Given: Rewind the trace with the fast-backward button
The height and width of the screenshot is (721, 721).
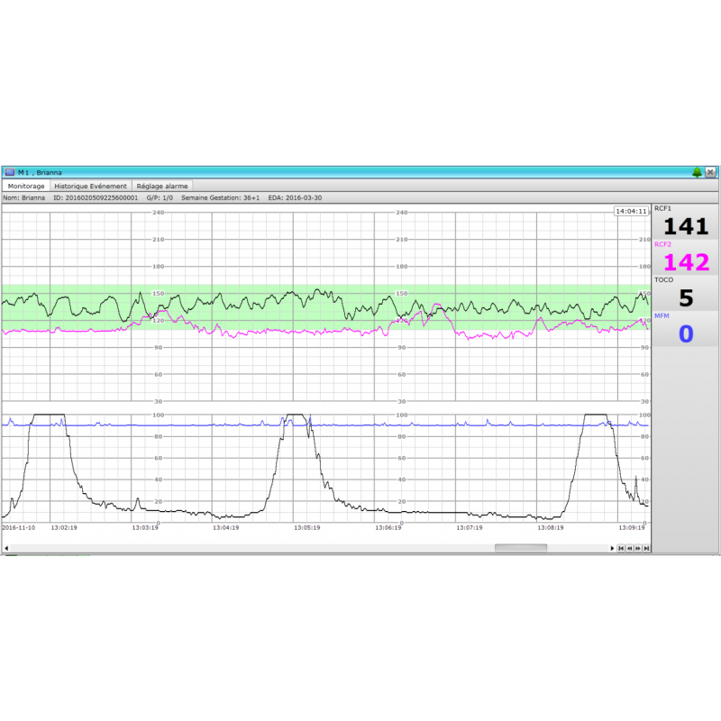Looking at the screenshot, I should [629, 548].
